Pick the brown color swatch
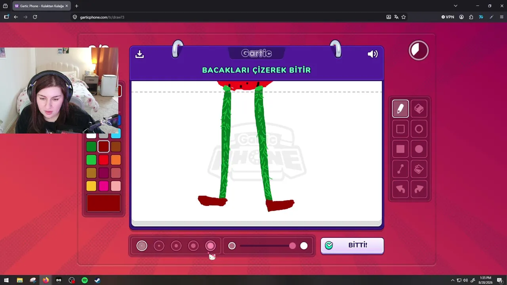The image size is (507, 285). pyautogui.click(x=116, y=147)
